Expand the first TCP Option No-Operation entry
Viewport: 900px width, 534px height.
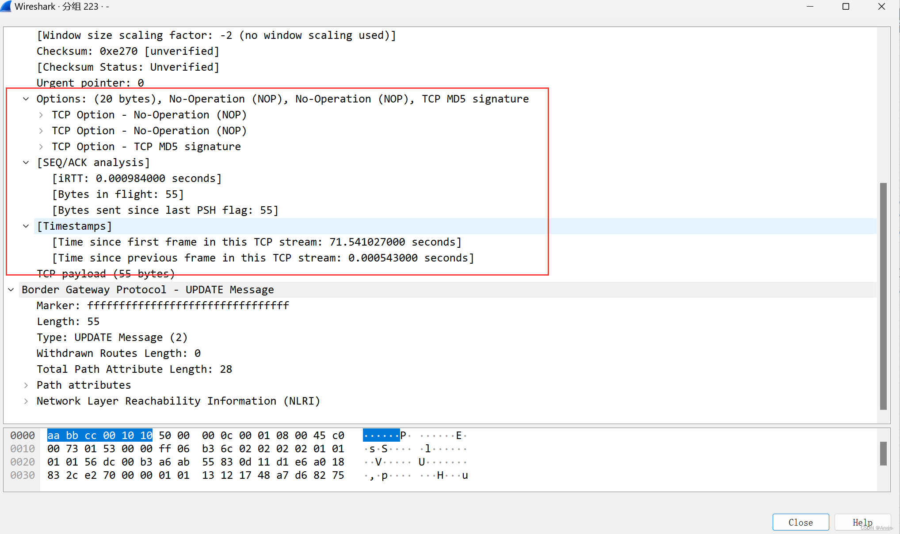(x=41, y=115)
